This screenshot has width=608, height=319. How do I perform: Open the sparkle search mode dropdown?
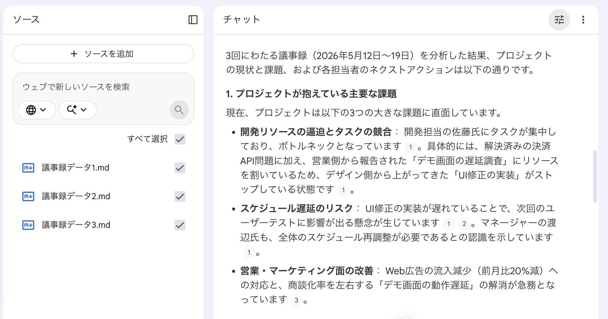(77, 110)
